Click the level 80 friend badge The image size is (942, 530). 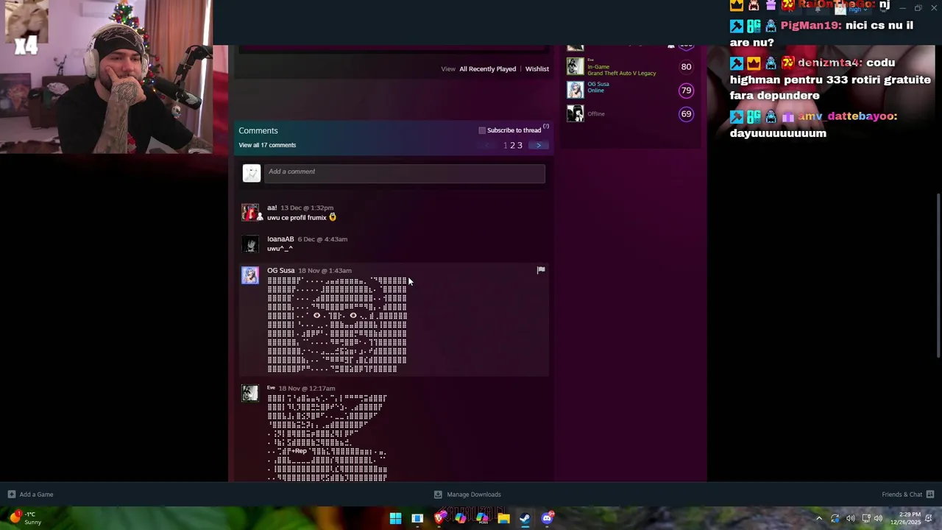click(686, 67)
